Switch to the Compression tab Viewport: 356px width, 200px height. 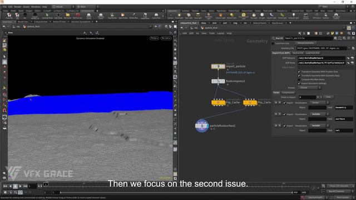pos(288,93)
